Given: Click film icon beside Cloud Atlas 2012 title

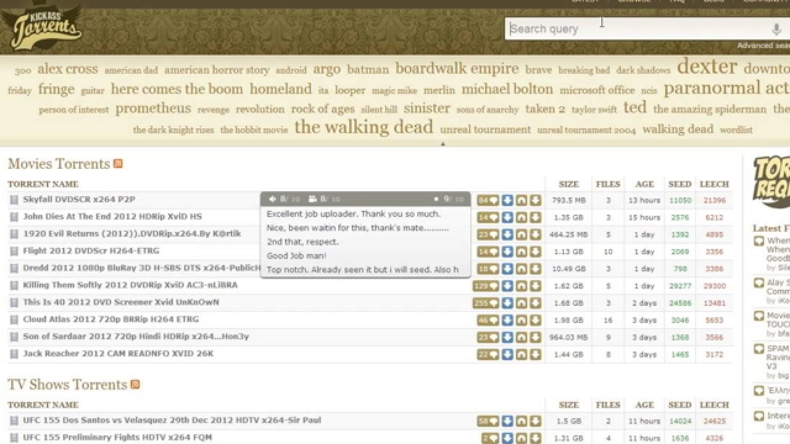Looking at the screenshot, I should click(14, 320).
